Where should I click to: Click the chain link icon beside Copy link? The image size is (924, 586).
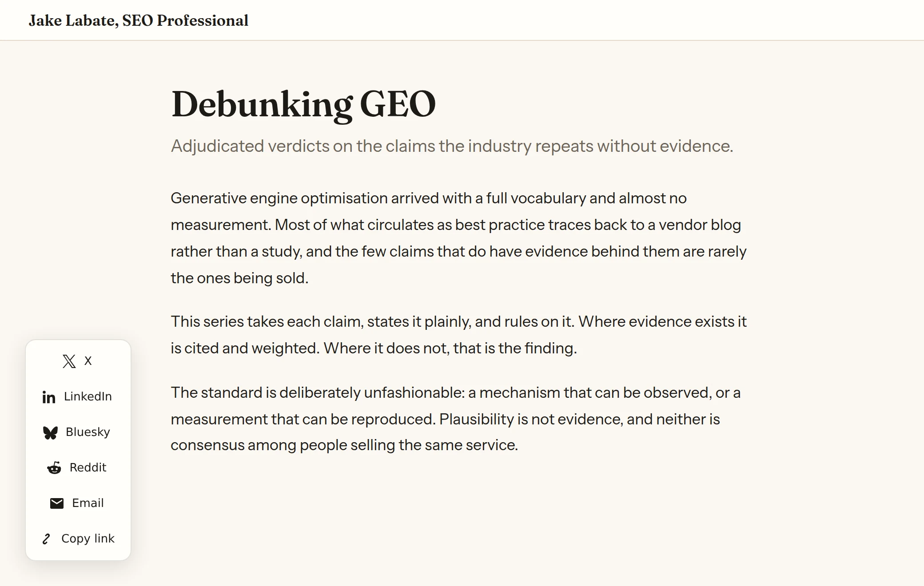pyautogui.click(x=46, y=539)
